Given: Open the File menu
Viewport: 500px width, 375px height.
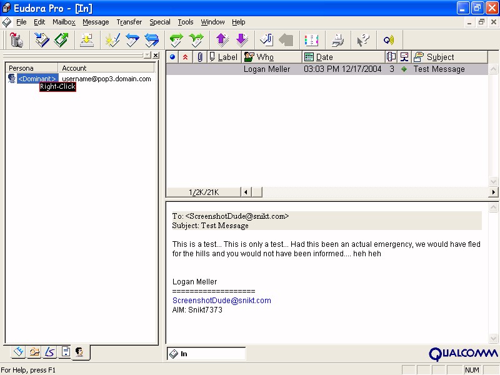Looking at the screenshot, I should tap(21, 22).
